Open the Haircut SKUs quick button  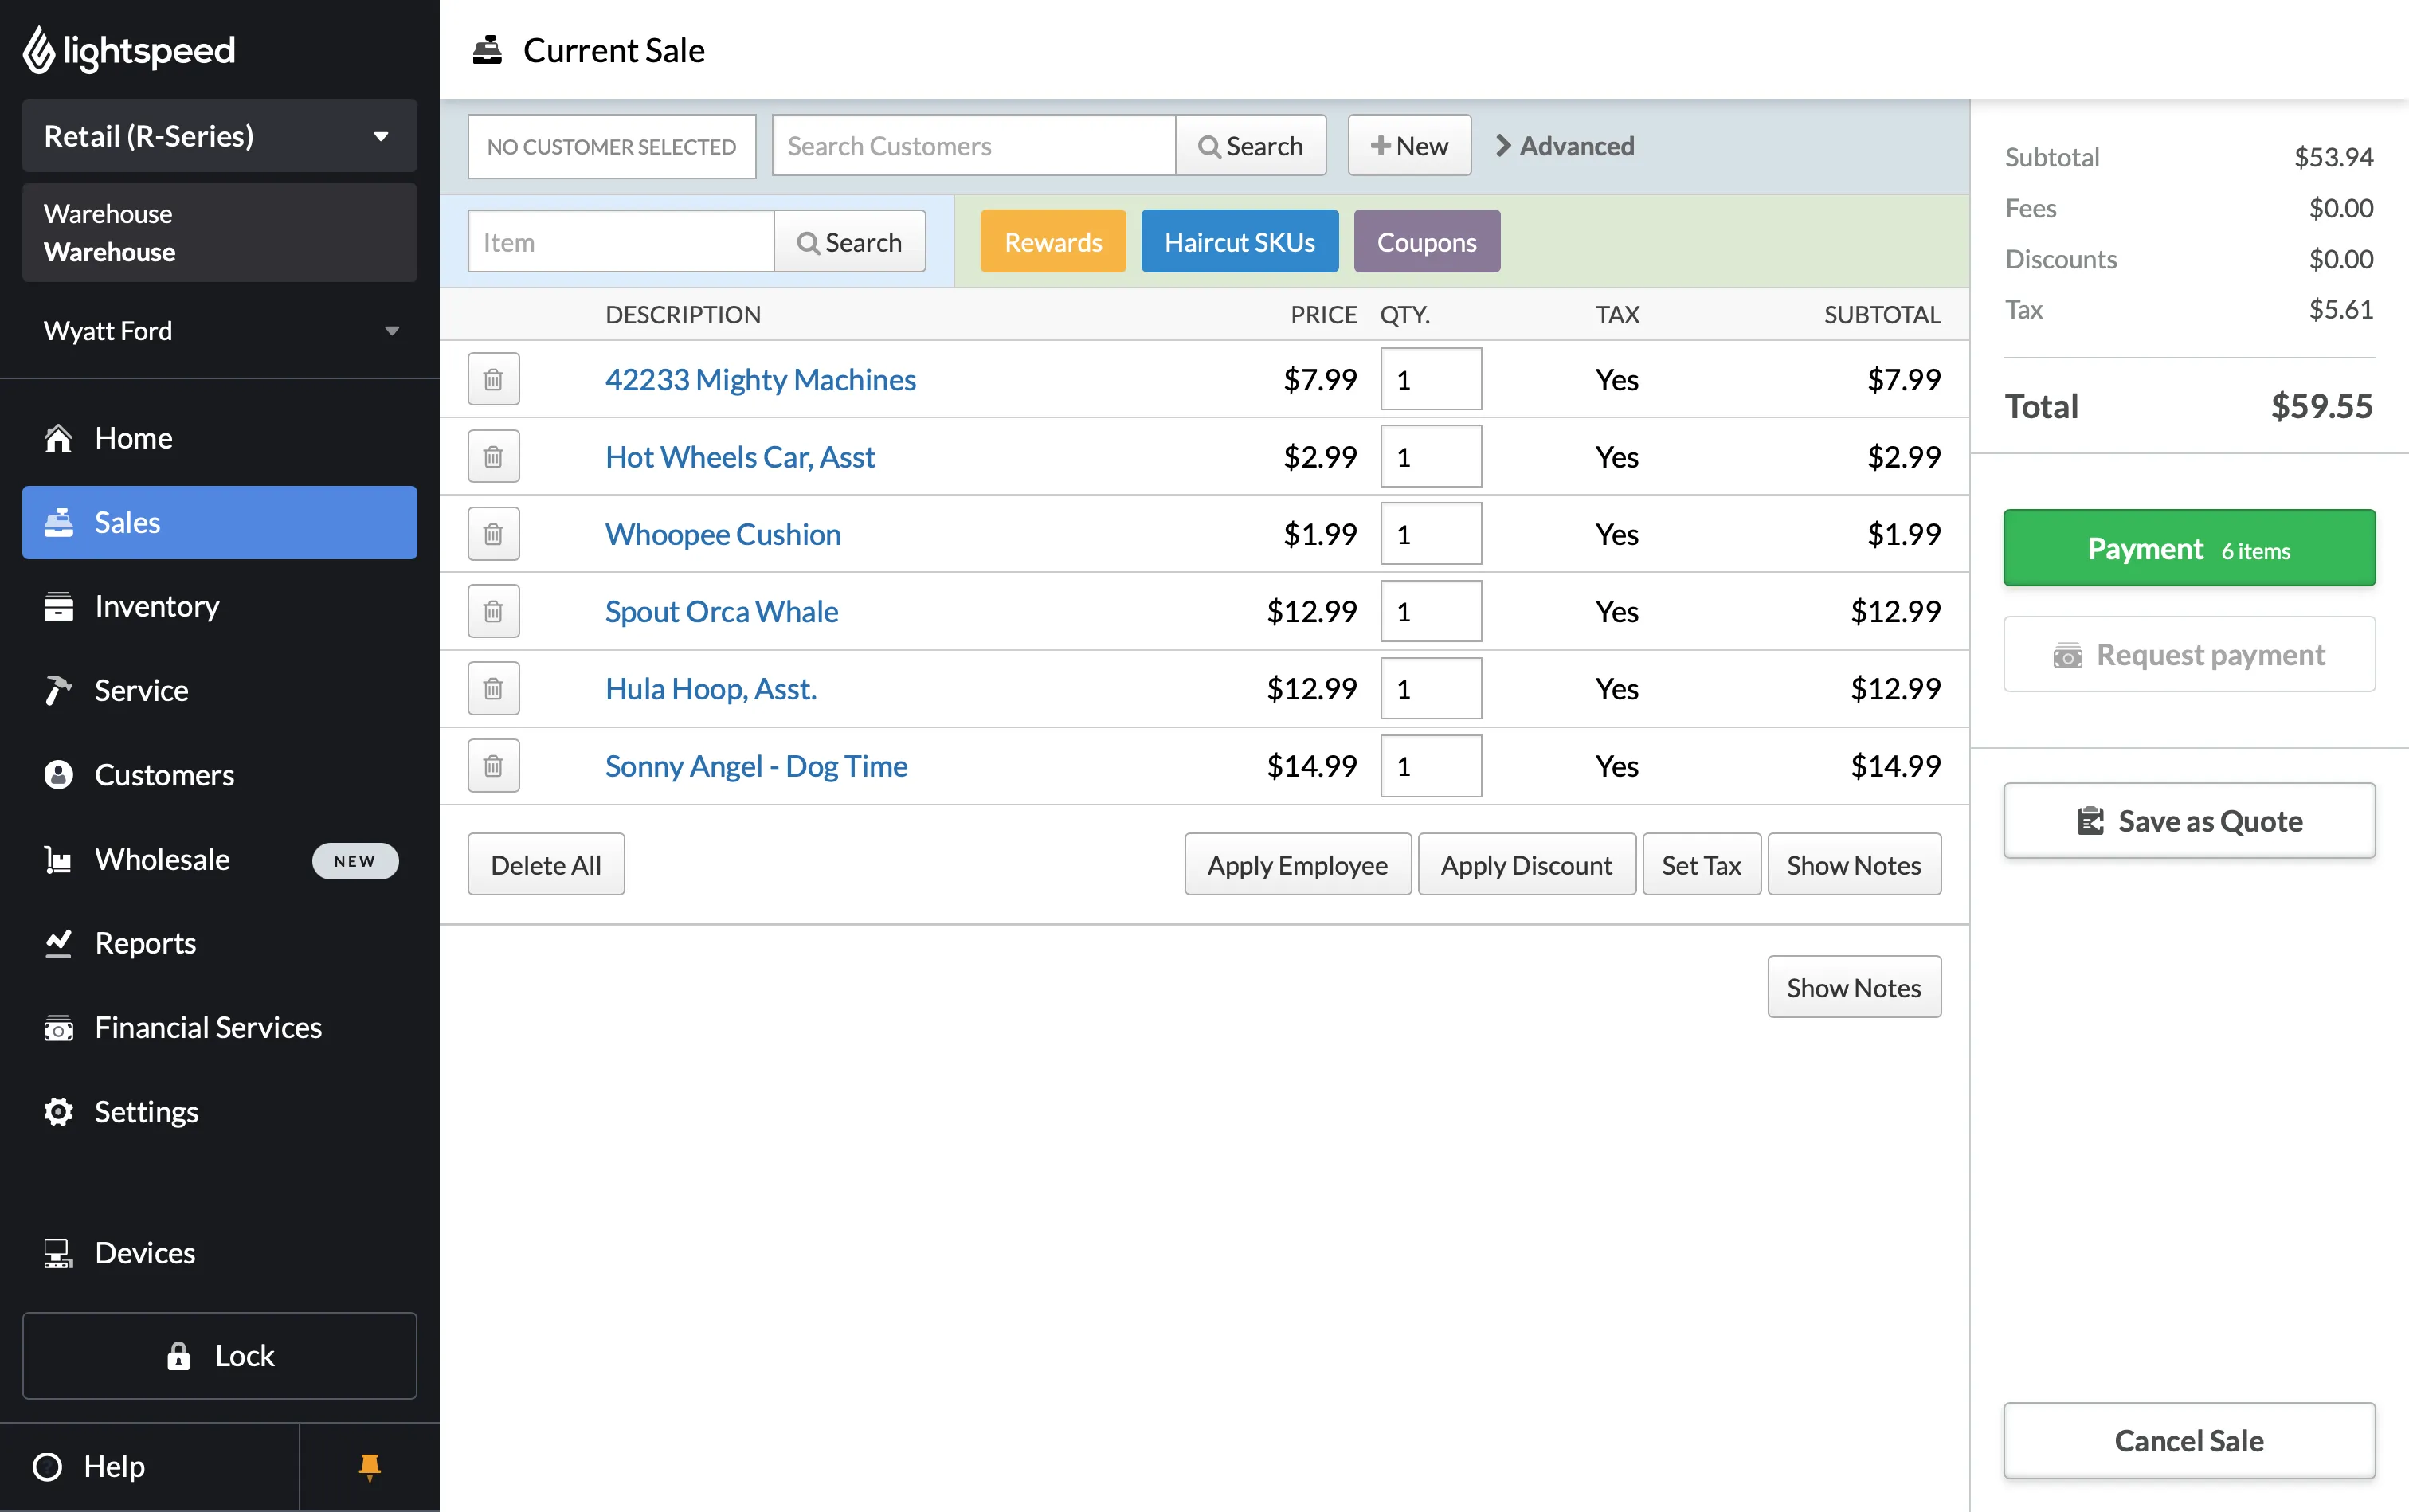click(x=1239, y=242)
